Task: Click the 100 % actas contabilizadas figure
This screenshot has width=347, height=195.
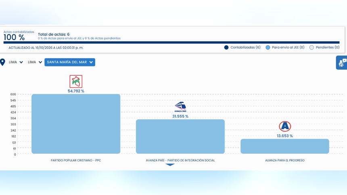Action: click(x=14, y=37)
